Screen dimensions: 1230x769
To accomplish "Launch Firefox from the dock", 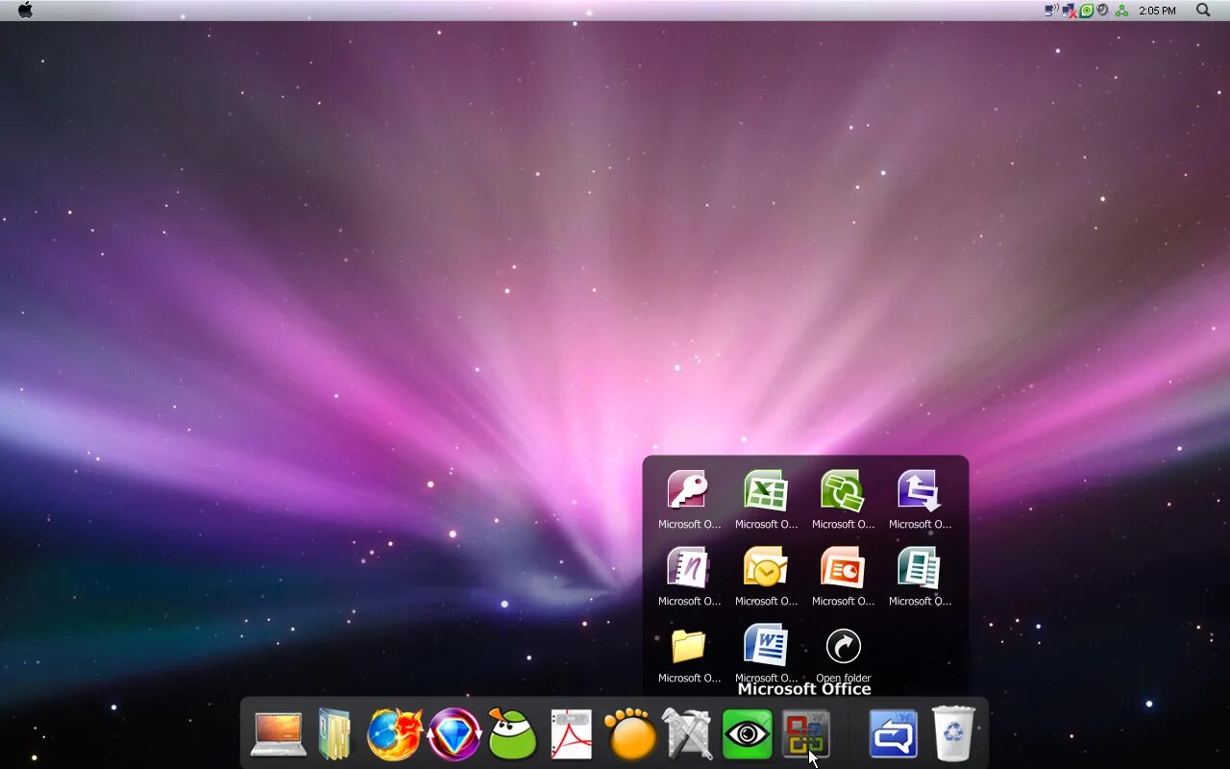I will 395,734.
